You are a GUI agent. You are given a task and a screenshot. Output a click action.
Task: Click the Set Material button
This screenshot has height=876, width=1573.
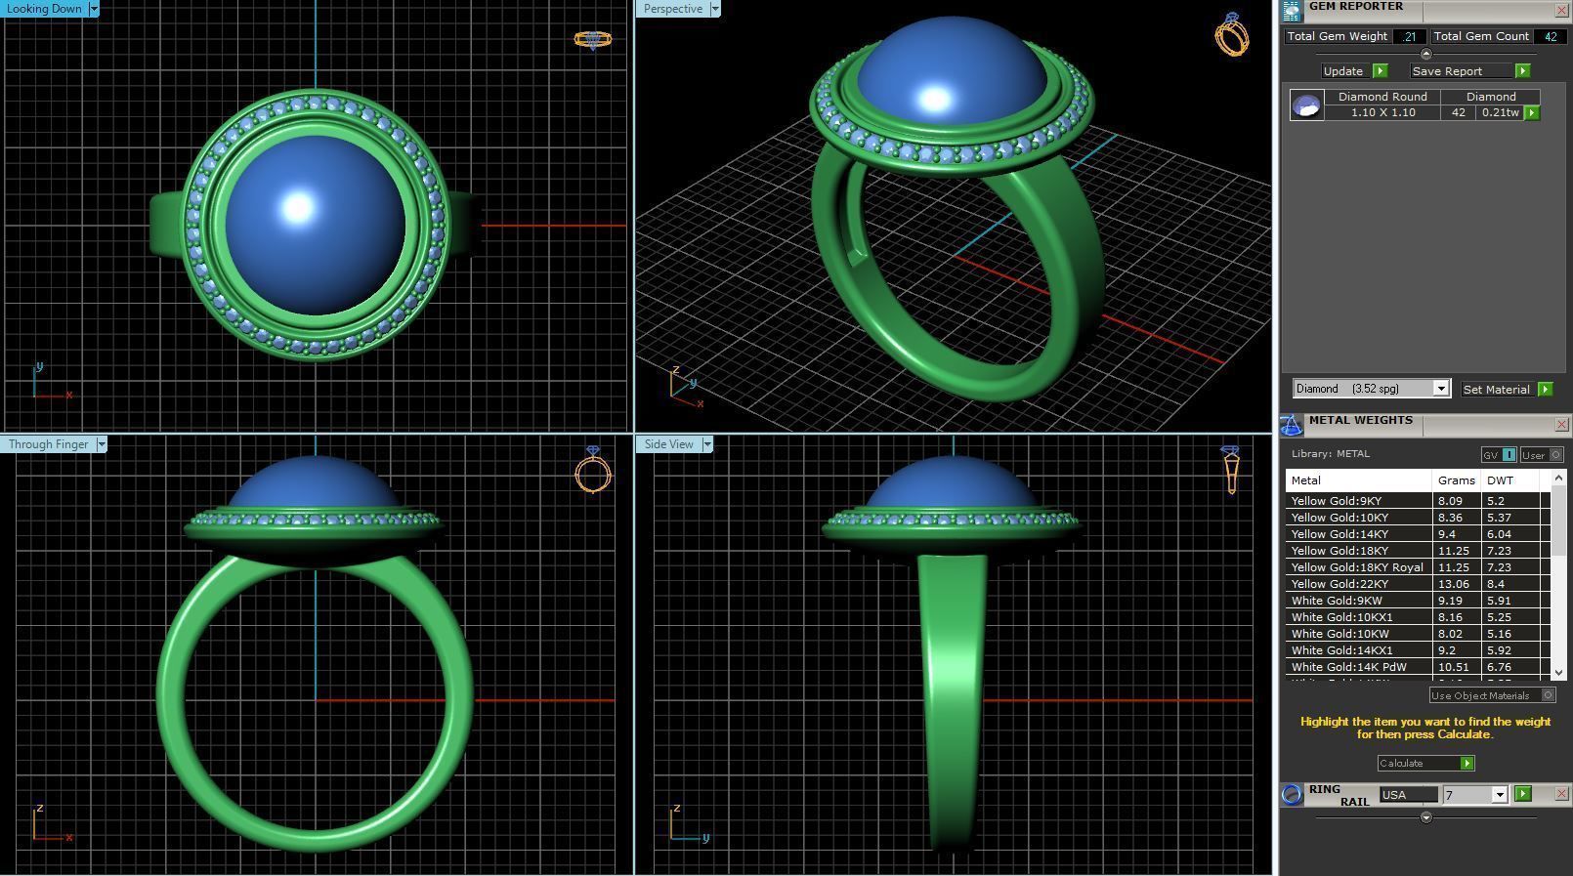point(1496,390)
